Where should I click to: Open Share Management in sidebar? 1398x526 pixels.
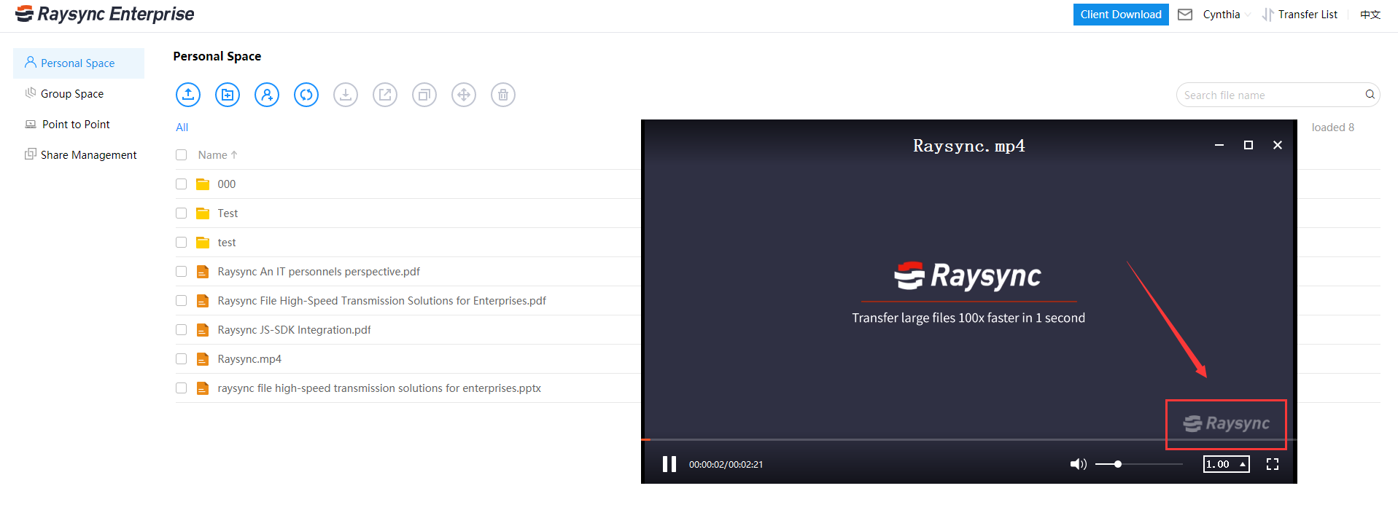coord(79,155)
